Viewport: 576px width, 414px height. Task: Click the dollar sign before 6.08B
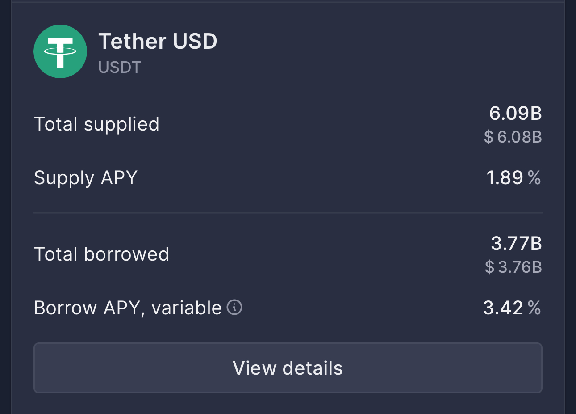pos(489,137)
